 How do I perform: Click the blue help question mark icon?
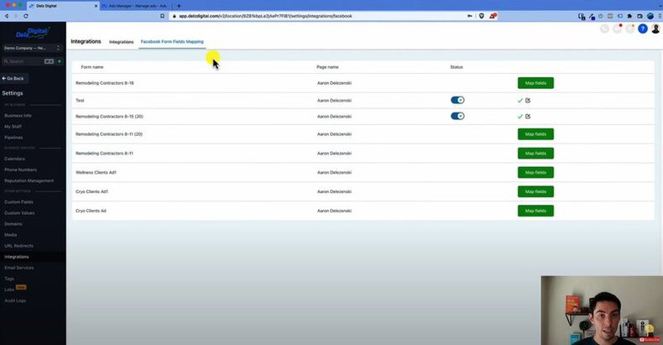tap(643, 29)
